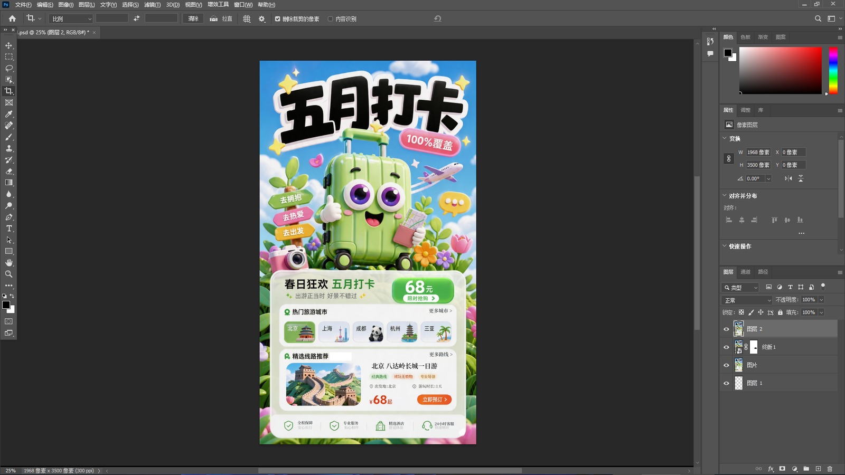
Task: Hide layer 图层 1
Action: (x=726, y=383)
